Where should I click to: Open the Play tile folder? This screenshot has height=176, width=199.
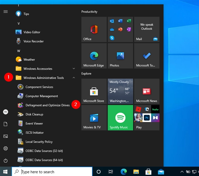pos(147,118)
